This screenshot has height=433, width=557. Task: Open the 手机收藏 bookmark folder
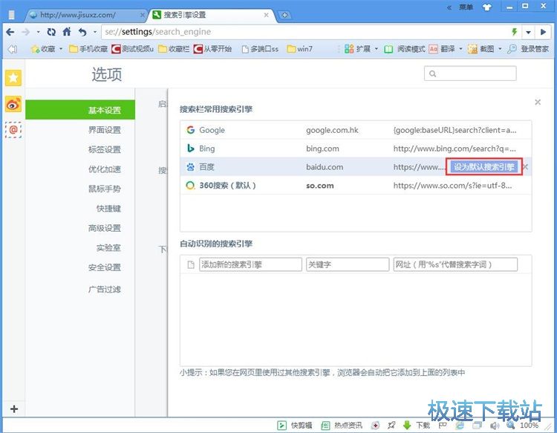click(x=88, y=49)
